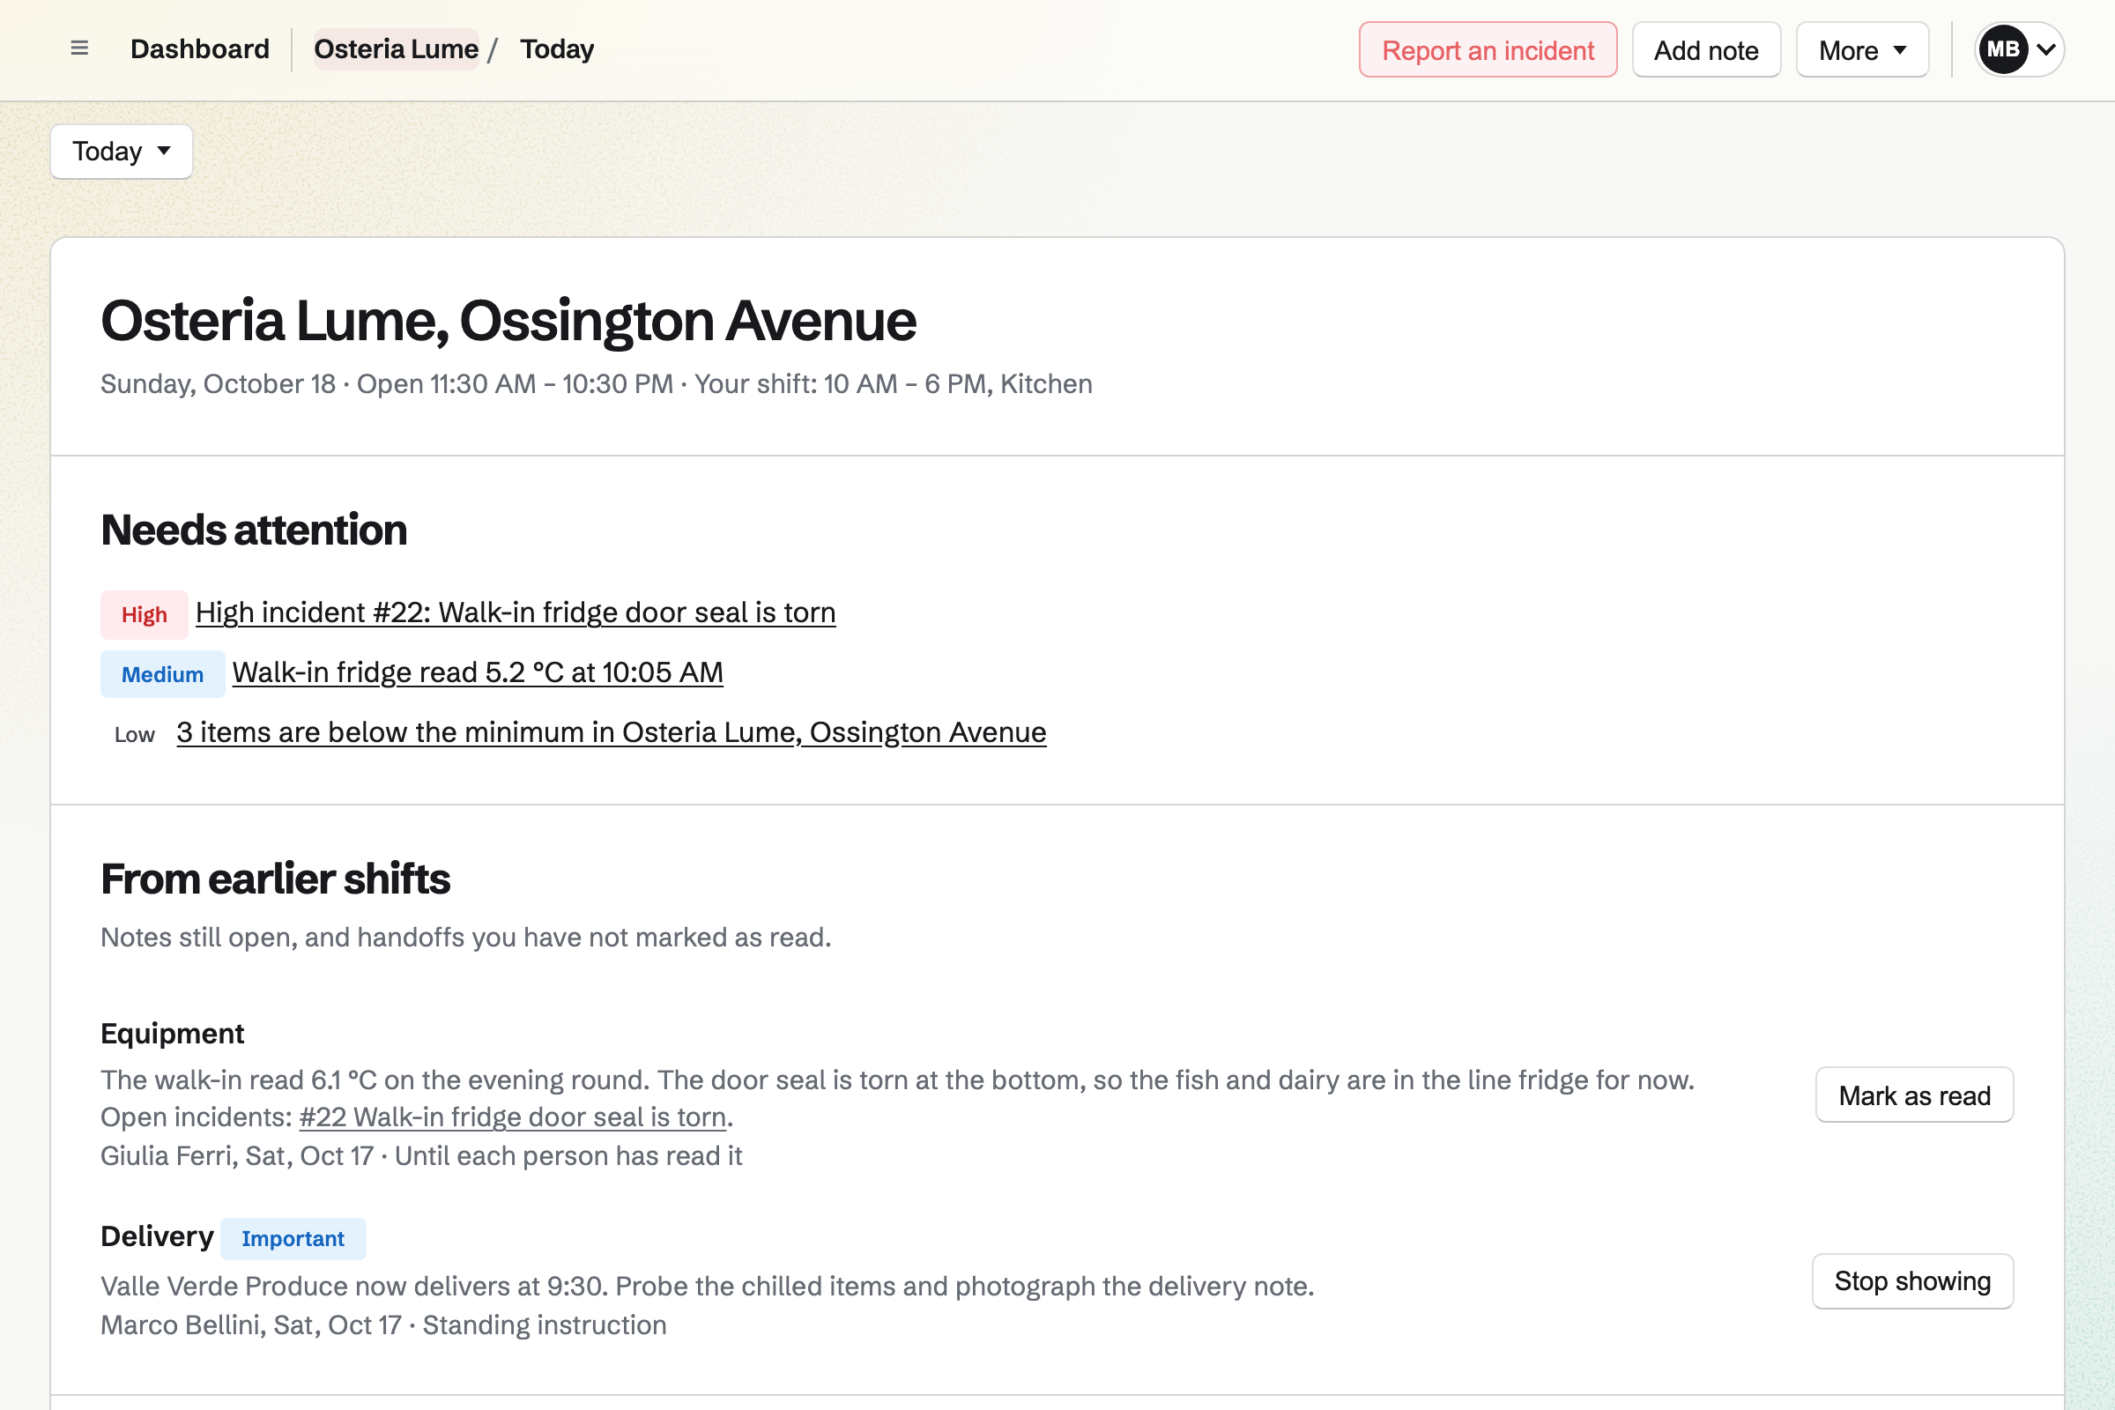Click the High severity badge
This screenshot has width=2115, height=1410.
click(144, 614)
